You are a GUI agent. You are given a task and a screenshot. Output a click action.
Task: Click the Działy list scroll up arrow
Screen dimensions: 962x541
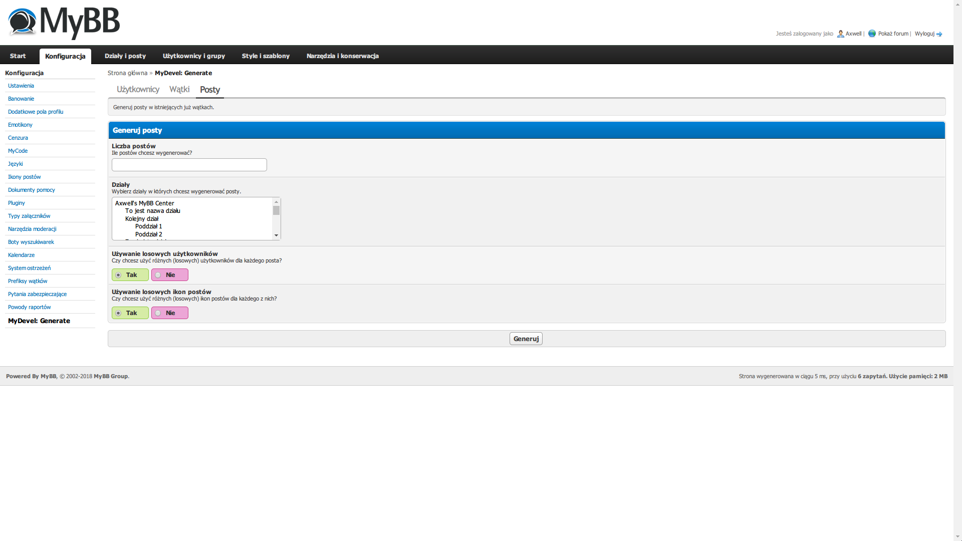(x=276, y=202)
